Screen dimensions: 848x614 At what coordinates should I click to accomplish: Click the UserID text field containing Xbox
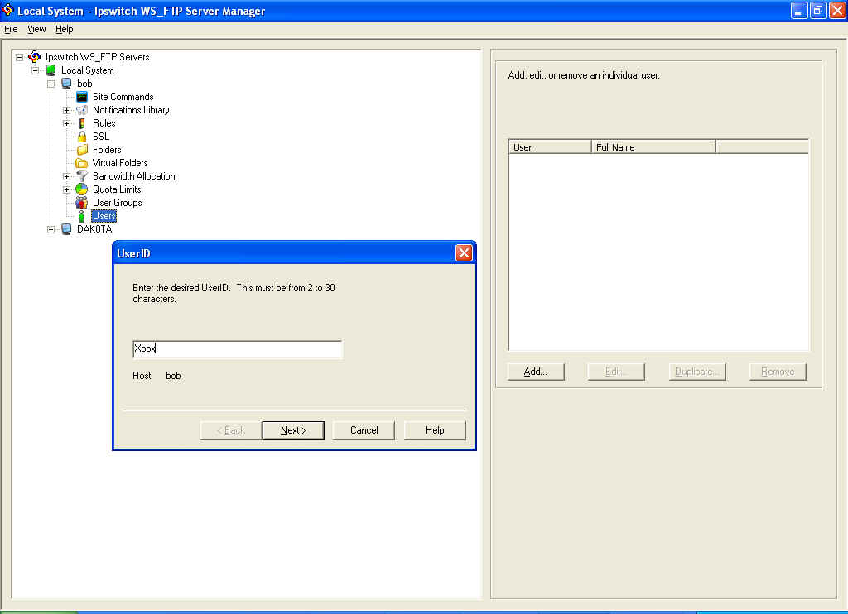[x=238, y=348]
